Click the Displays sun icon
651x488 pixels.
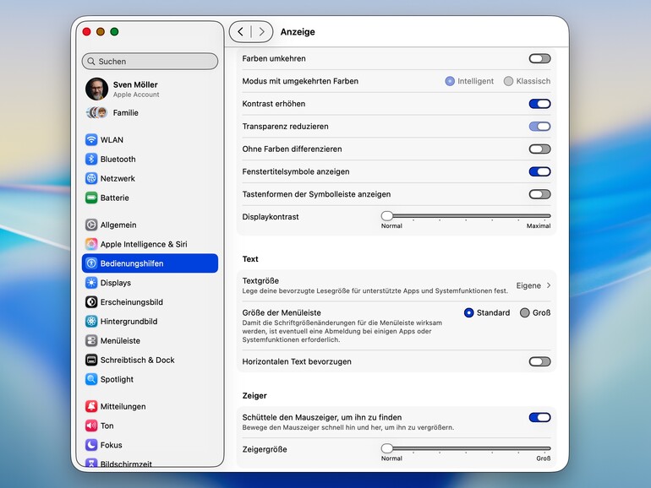(x=91, y=283)
